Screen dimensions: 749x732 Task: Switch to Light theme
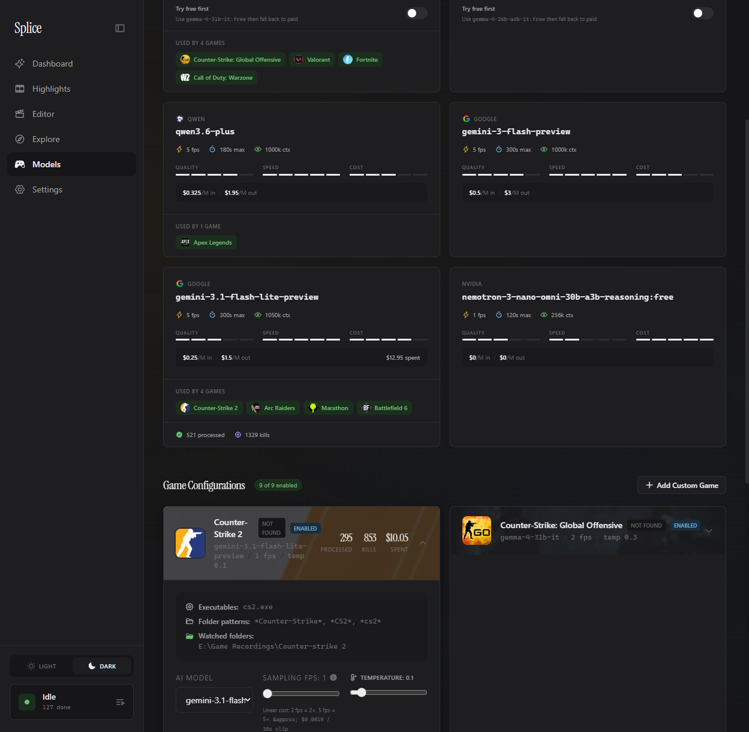[x=41, y=666]
